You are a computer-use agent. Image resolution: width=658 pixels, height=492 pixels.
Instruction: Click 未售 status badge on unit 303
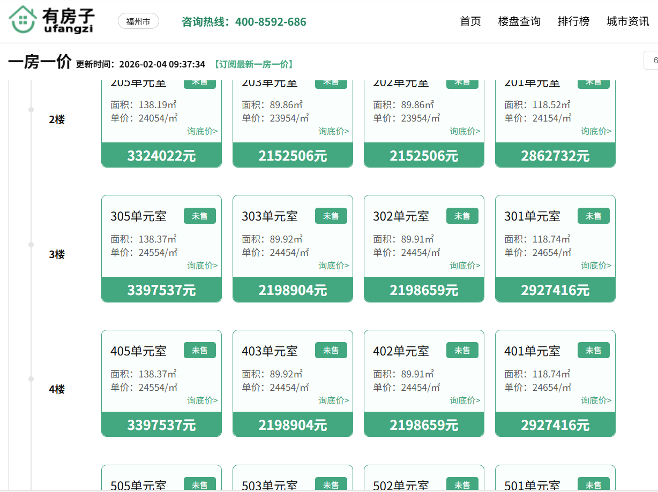click(331, 216)
